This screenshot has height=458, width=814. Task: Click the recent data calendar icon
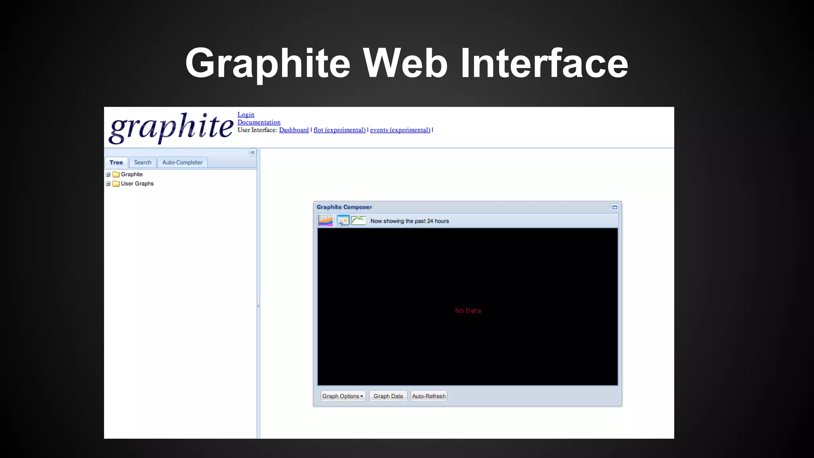[x=343, y=221]
